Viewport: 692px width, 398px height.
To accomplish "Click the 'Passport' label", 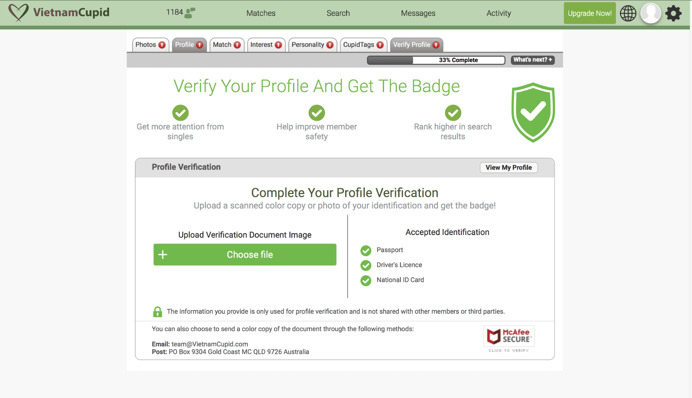I will (390, 250).
